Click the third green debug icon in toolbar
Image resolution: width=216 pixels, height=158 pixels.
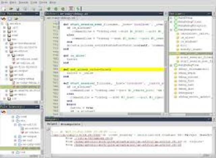pyautogui.click(x=63, y=9)
